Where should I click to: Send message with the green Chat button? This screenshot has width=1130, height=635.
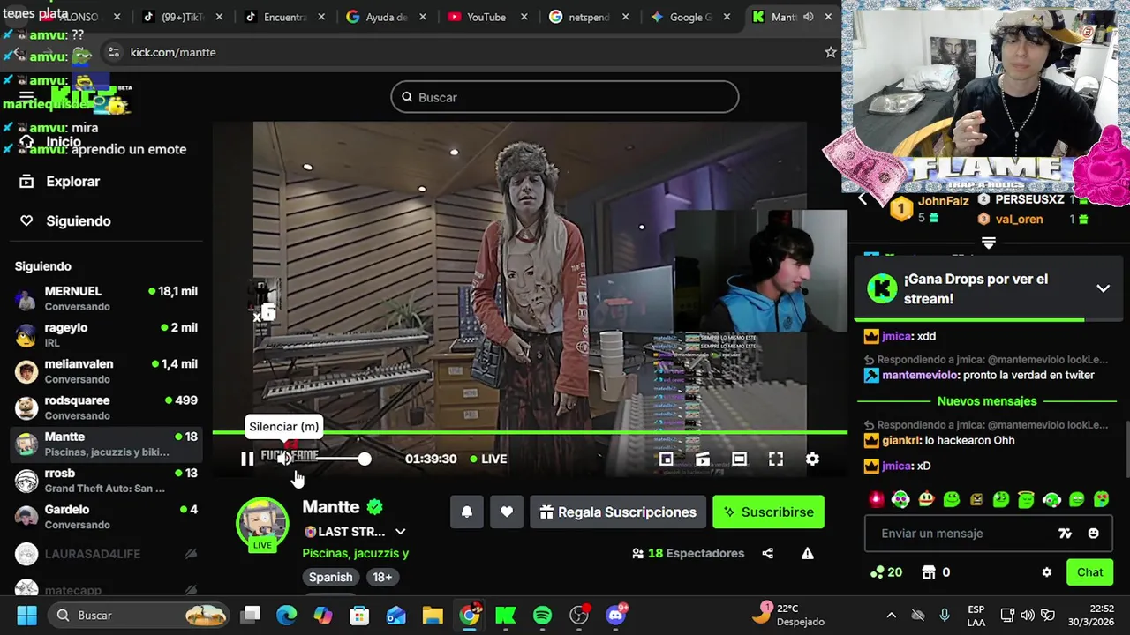click(1089, 572)
